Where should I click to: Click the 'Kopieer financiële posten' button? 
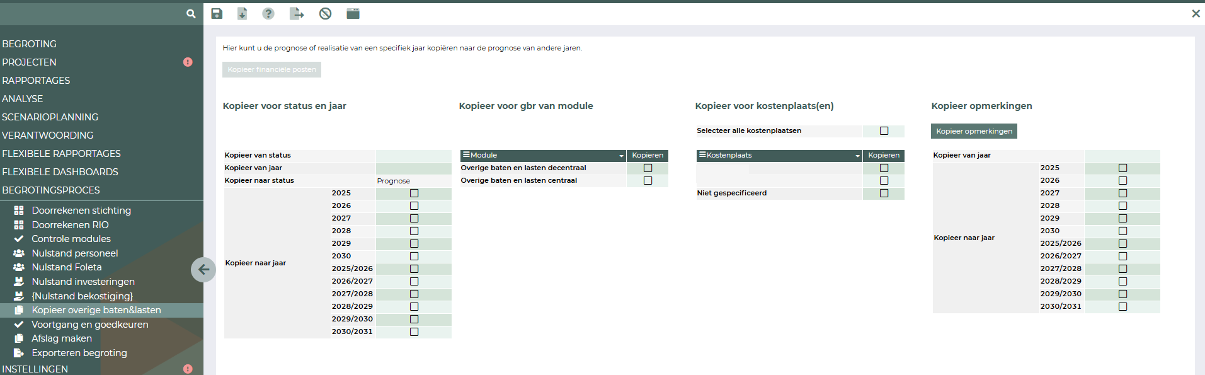(271, 70)
